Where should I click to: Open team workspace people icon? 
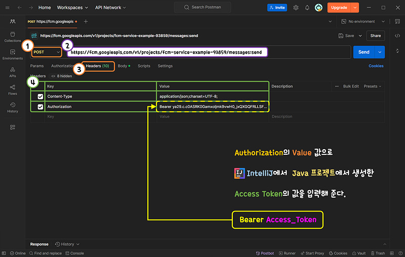12,21
